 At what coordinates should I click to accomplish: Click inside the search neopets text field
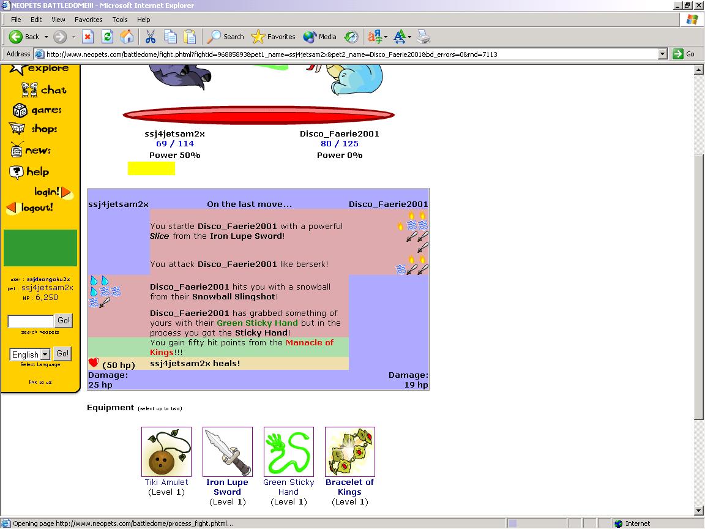point(31,321)
